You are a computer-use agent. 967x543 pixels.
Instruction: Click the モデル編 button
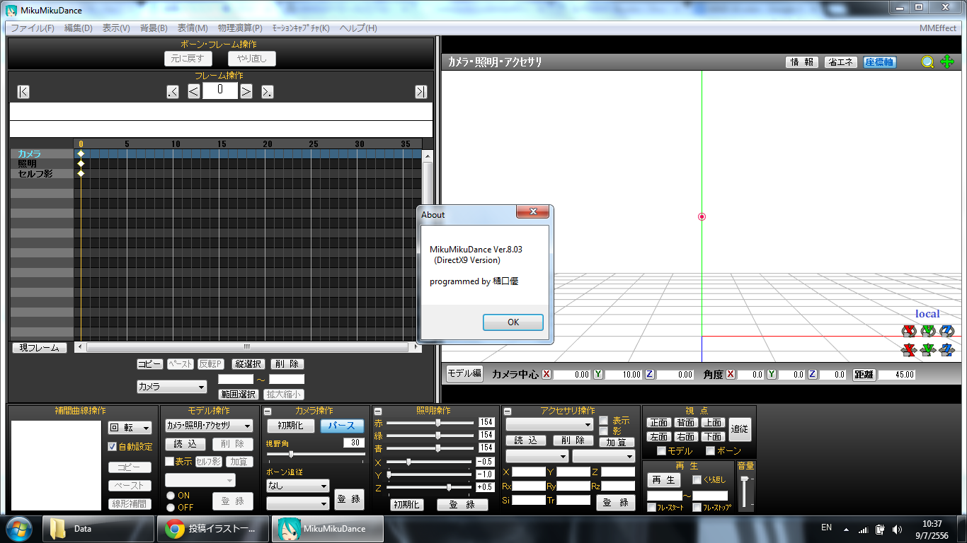pos(464,374)
